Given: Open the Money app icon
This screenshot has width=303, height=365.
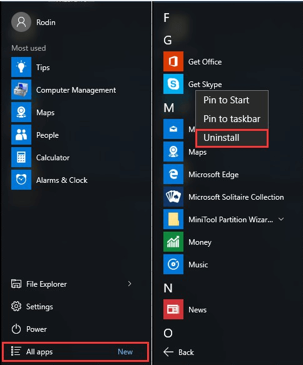Looking at the screenshot, I should pos(173,242).
